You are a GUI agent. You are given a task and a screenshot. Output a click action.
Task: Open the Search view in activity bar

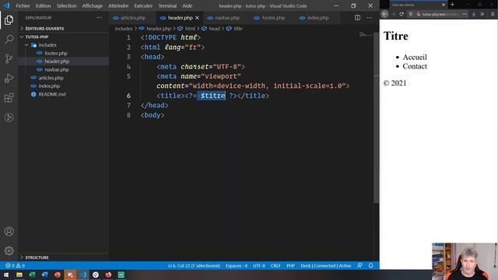(9, 40)
